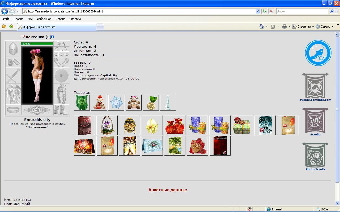Open a new blank tab

(100, 27)
